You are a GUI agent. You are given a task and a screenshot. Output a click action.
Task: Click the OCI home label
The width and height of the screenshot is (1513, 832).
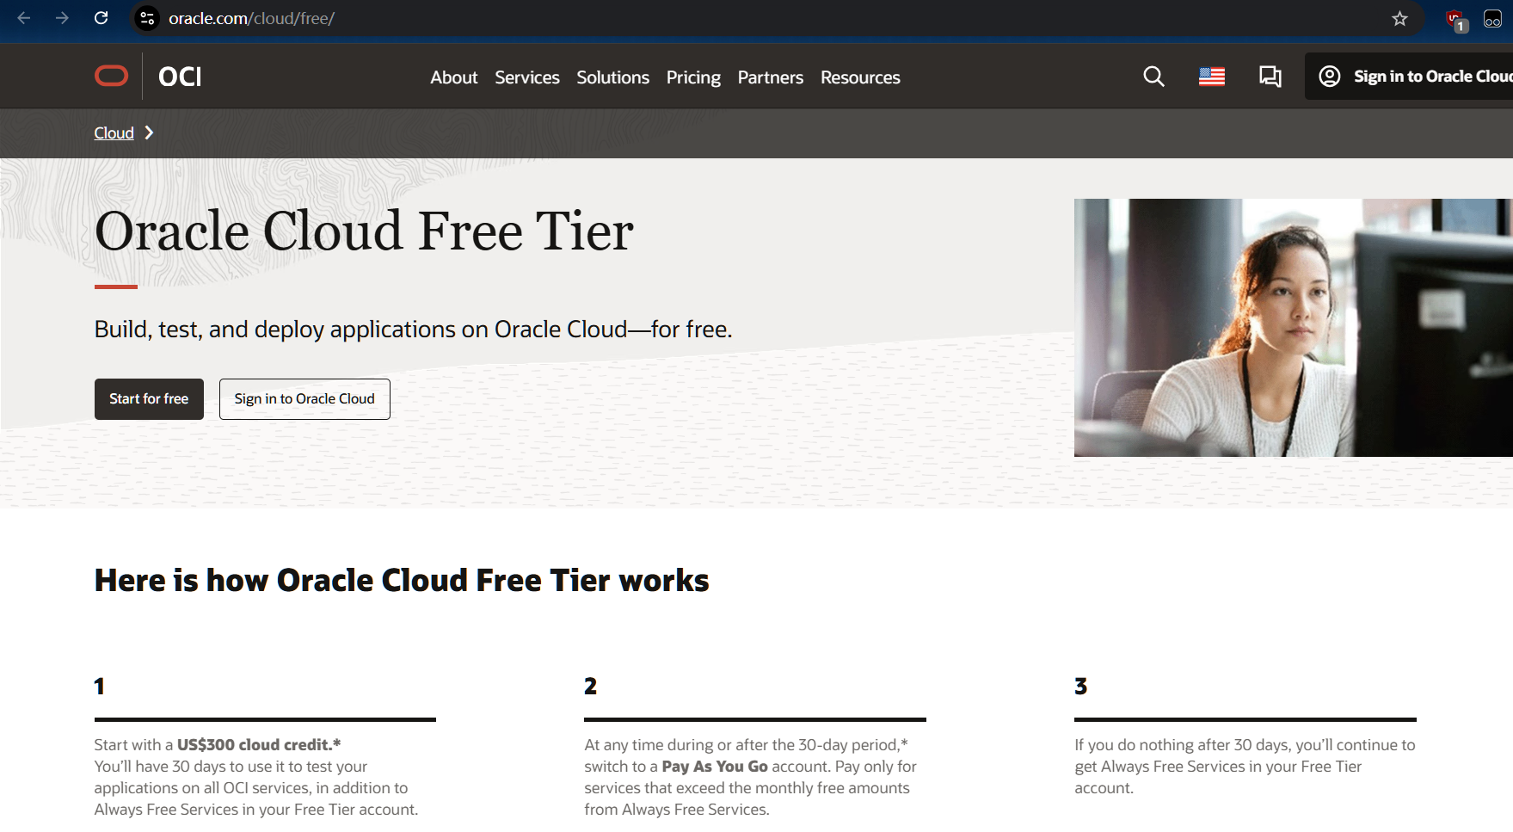(180, 77)
